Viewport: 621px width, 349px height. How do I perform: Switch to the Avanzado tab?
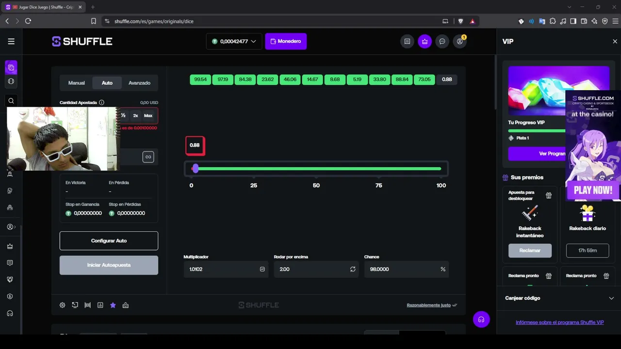click(x=139, y=83)
